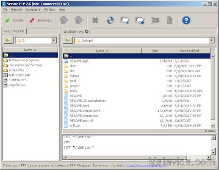Switch to the Your Computer tab
This screenshot has width=219, height=170.
[14, 31]
